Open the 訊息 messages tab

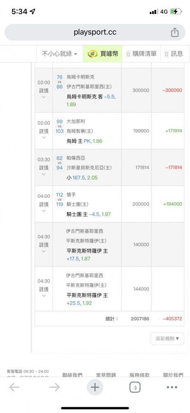174,54
